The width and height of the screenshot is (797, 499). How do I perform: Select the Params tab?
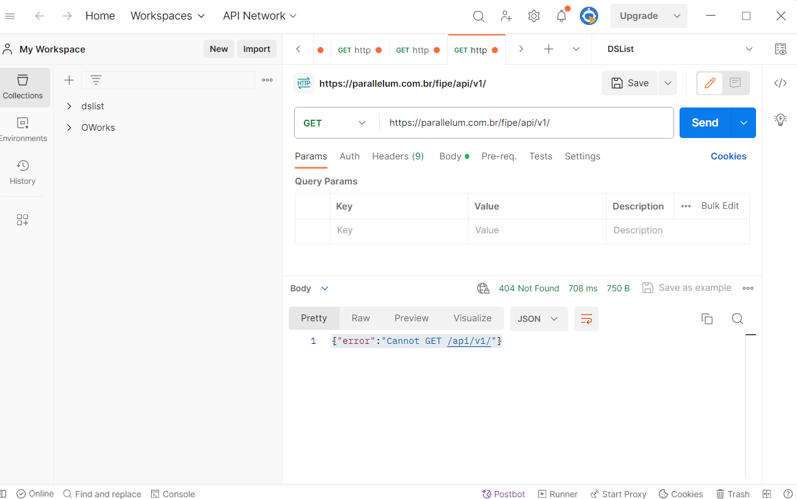click(311, 156)
